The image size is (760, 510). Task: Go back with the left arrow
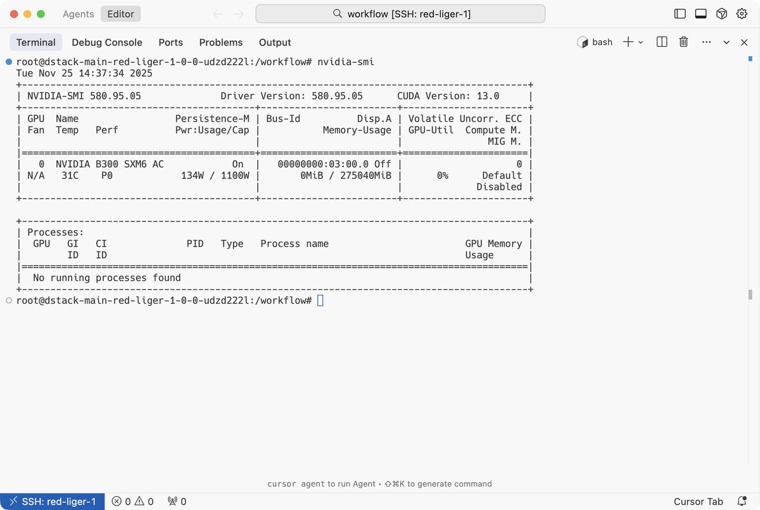coord(218,14)
